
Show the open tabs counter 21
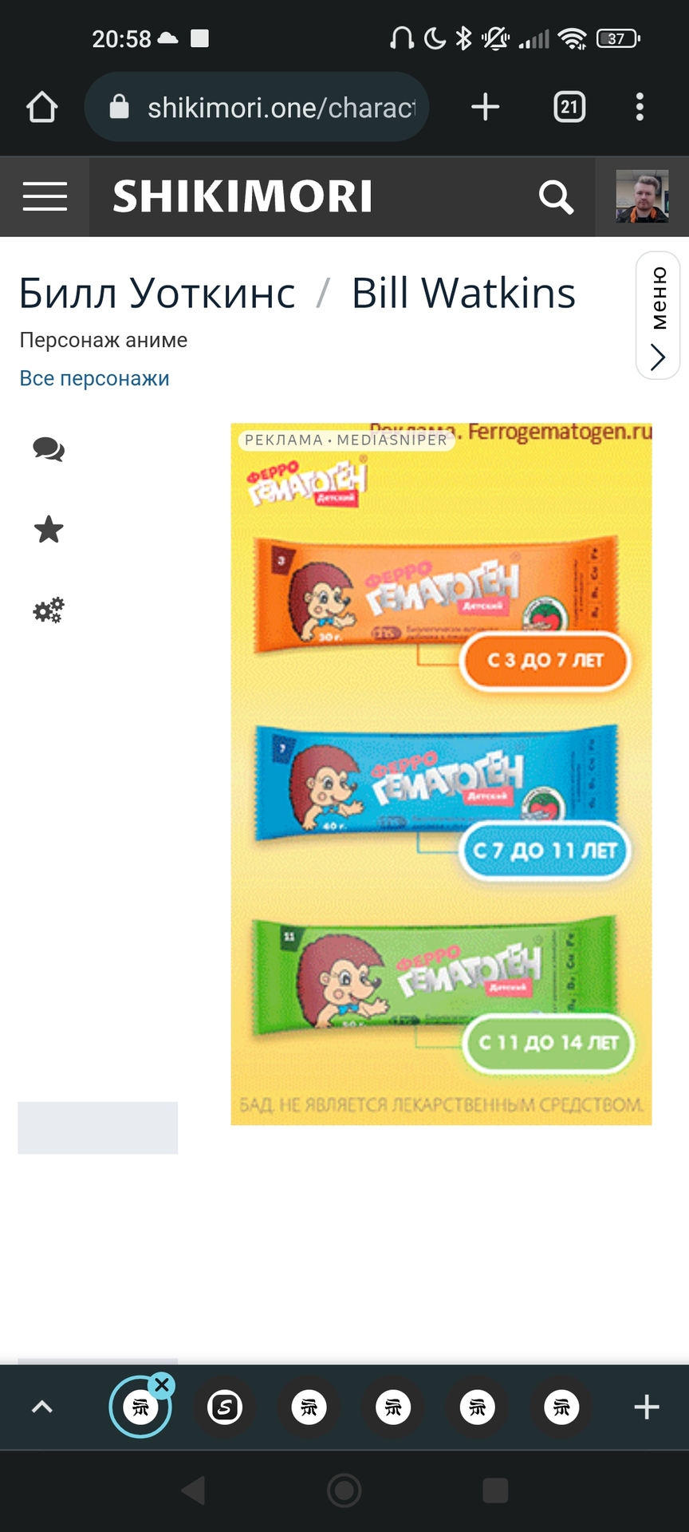(569, 107)
